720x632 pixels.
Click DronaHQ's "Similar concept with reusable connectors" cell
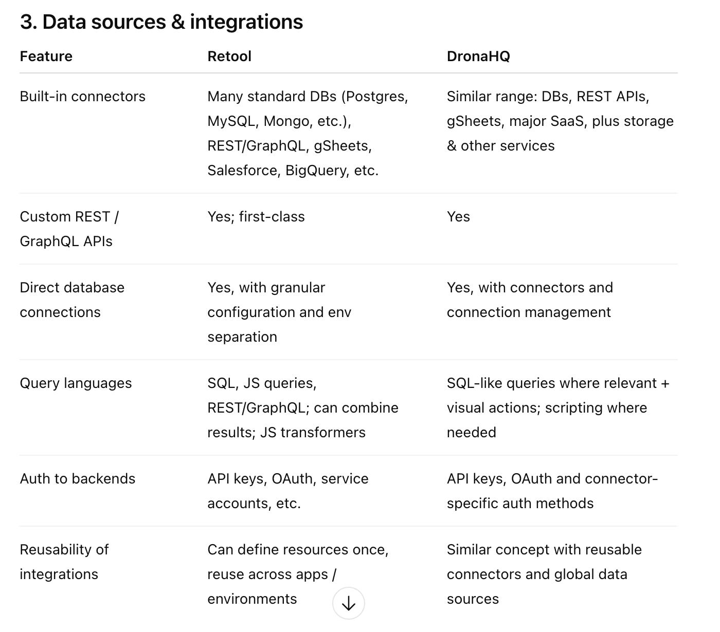point(544,574)
